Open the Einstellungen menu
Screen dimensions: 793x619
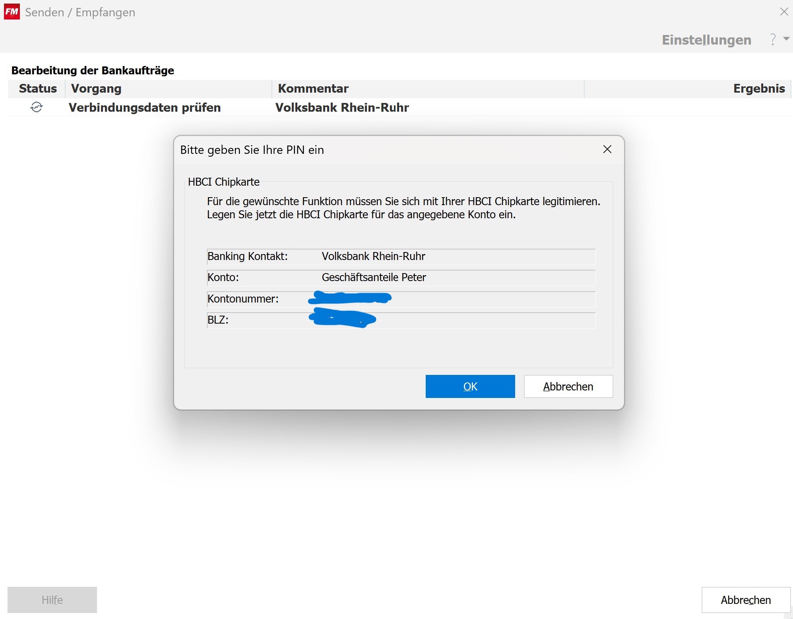click(x=706, y=40)
